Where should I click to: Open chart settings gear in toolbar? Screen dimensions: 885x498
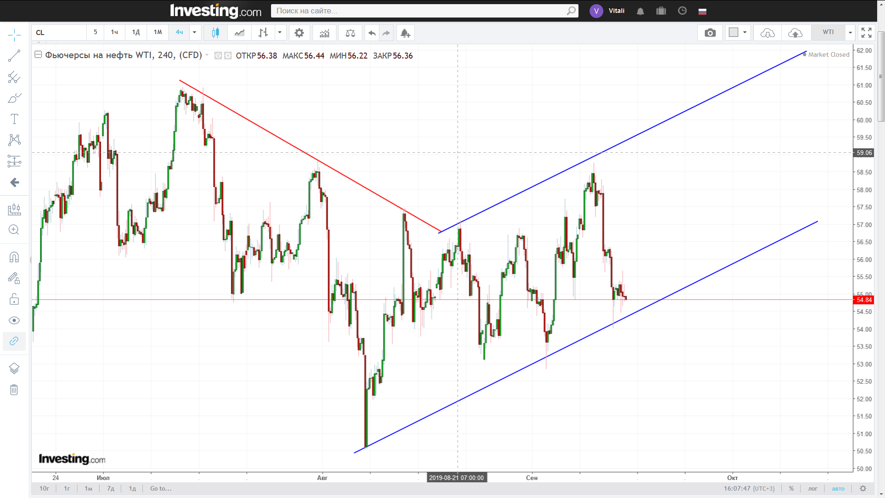(299, 33)
